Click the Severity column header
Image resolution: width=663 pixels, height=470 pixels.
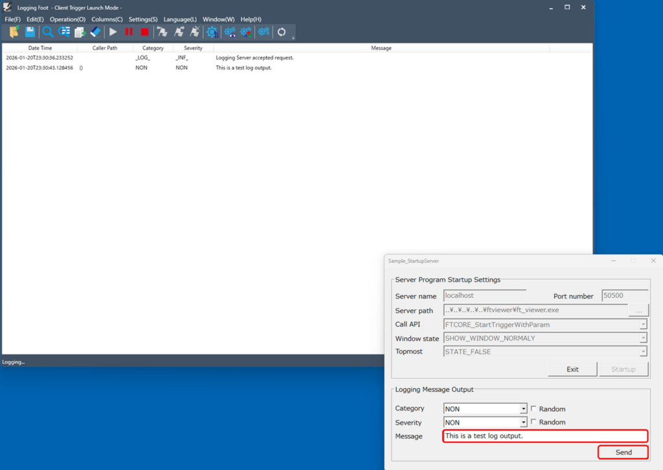click(193, 48)
